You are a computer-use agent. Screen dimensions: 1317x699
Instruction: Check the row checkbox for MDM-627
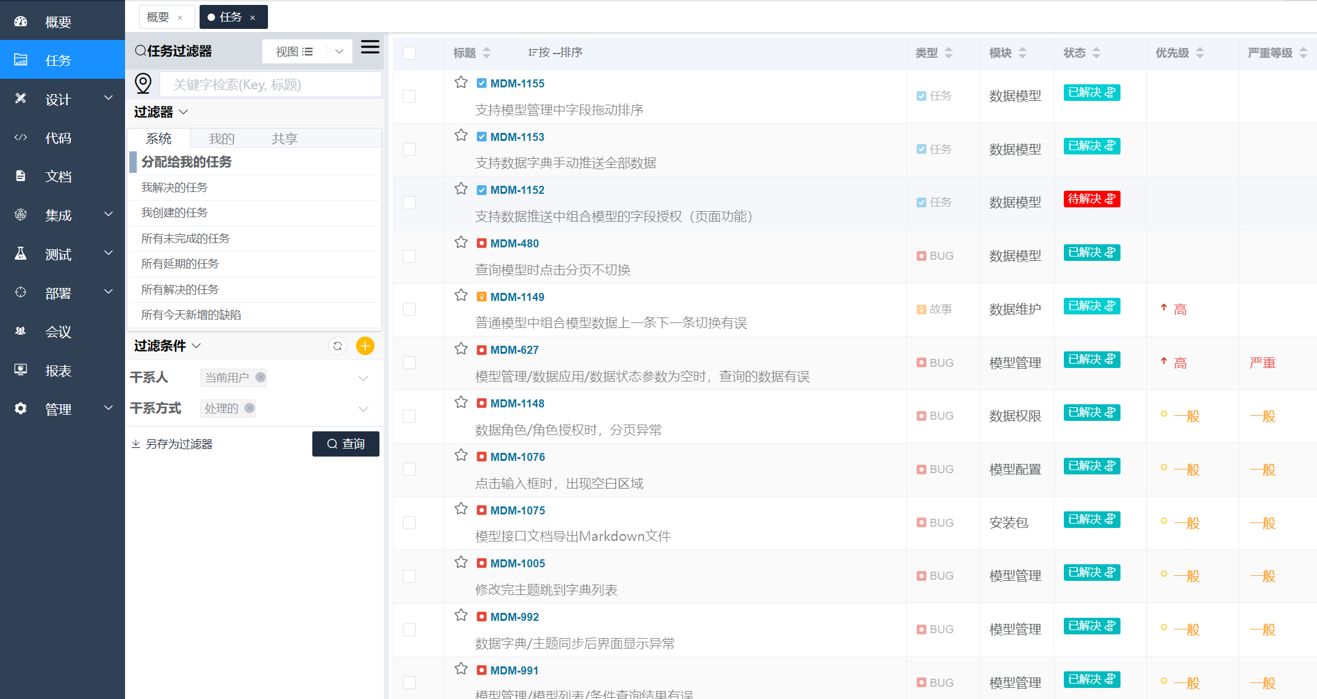point(409,362)
